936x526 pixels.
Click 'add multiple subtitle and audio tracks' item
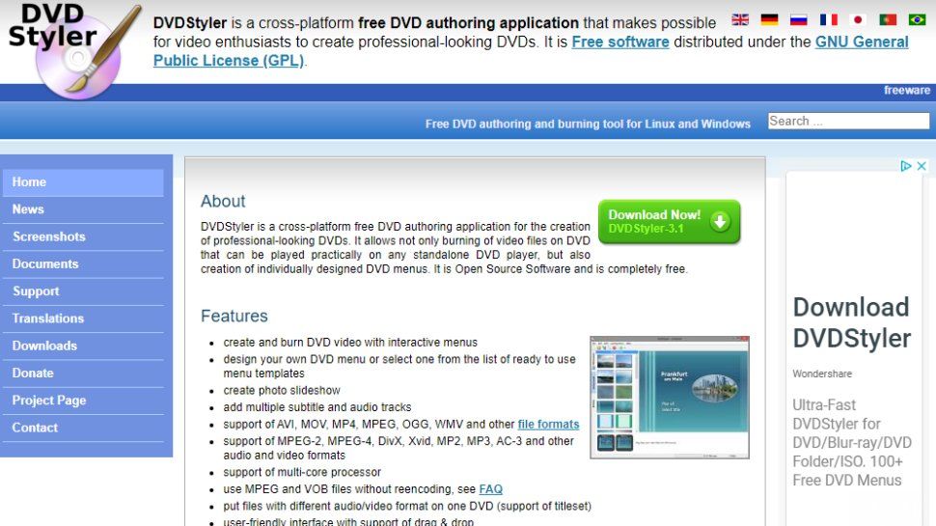[x=317, y=407]
